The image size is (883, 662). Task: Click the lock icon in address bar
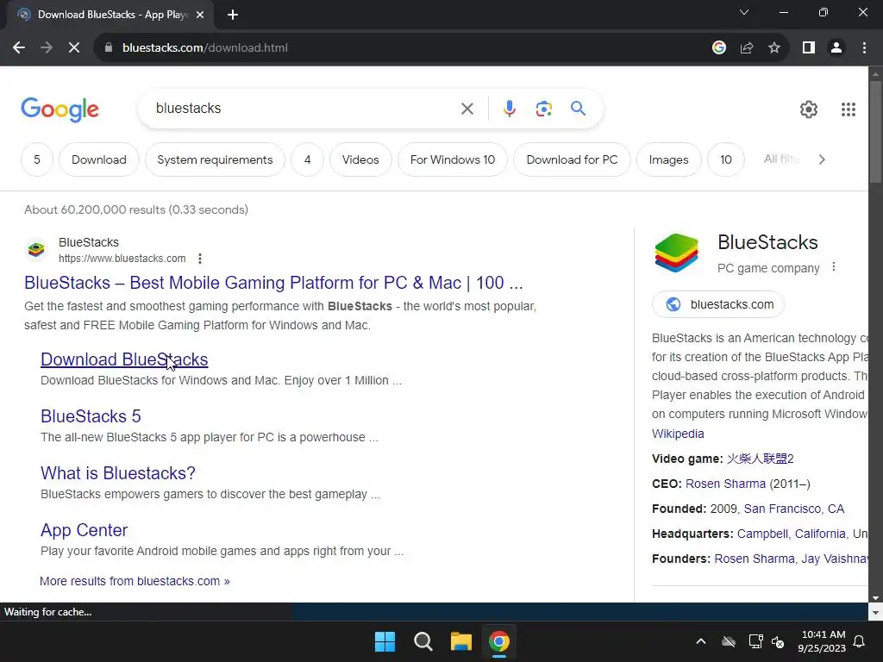(109, 48)
